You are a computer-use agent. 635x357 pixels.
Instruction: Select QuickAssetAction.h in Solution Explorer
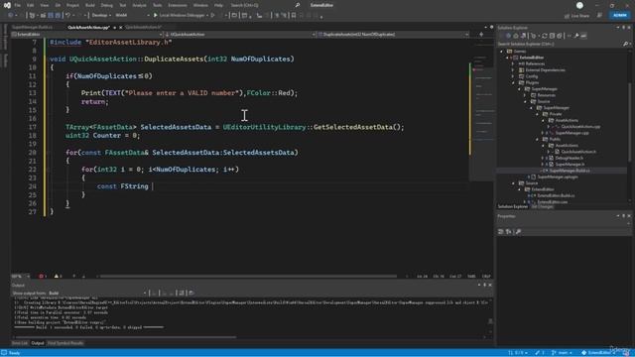pos(578,152)
